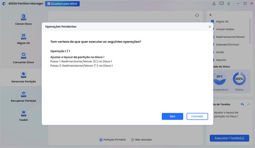Click the Atualizar para Win11 button
This screenshot has width=255, height=148.
point(62,4)
